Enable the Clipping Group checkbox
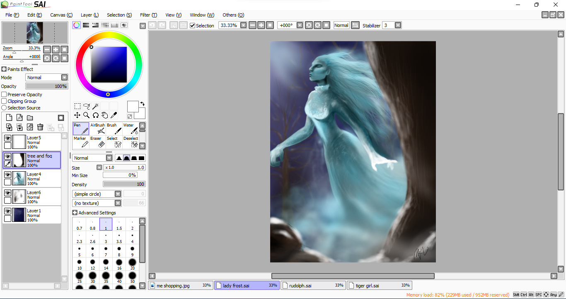 4,101
